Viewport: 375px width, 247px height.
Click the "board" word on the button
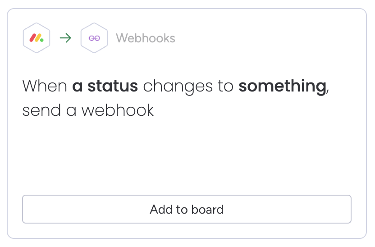[207, 210]
